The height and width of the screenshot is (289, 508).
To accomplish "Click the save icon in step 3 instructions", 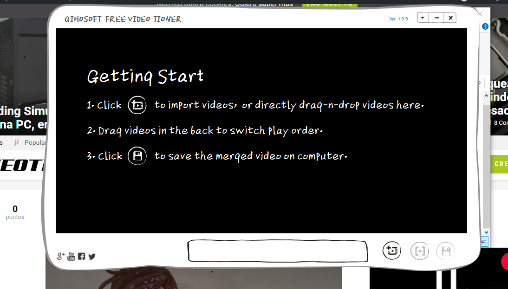I will tap(137, 156).
